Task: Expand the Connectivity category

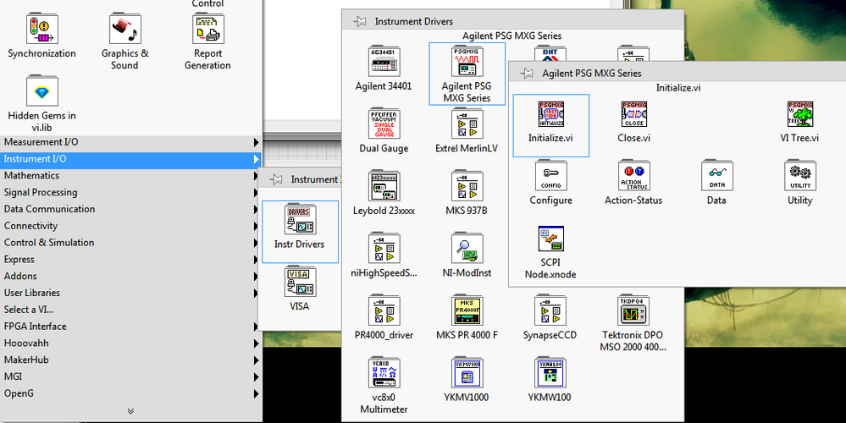Action: click(131, 226)
